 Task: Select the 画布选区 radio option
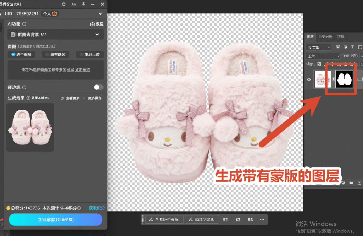(x=56, y=55)
